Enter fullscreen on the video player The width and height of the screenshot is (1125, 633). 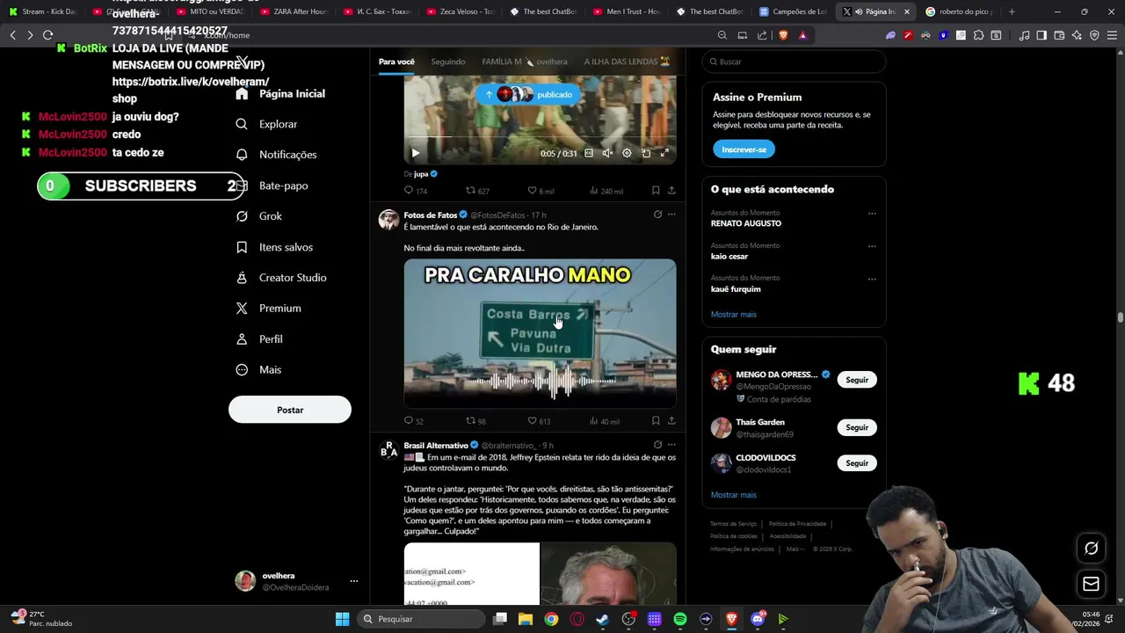(664, 153)
